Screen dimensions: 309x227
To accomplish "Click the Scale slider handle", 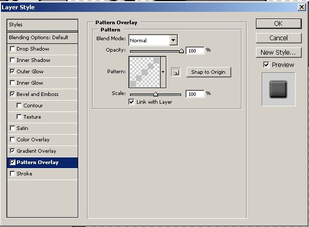I will pos(156,94).
